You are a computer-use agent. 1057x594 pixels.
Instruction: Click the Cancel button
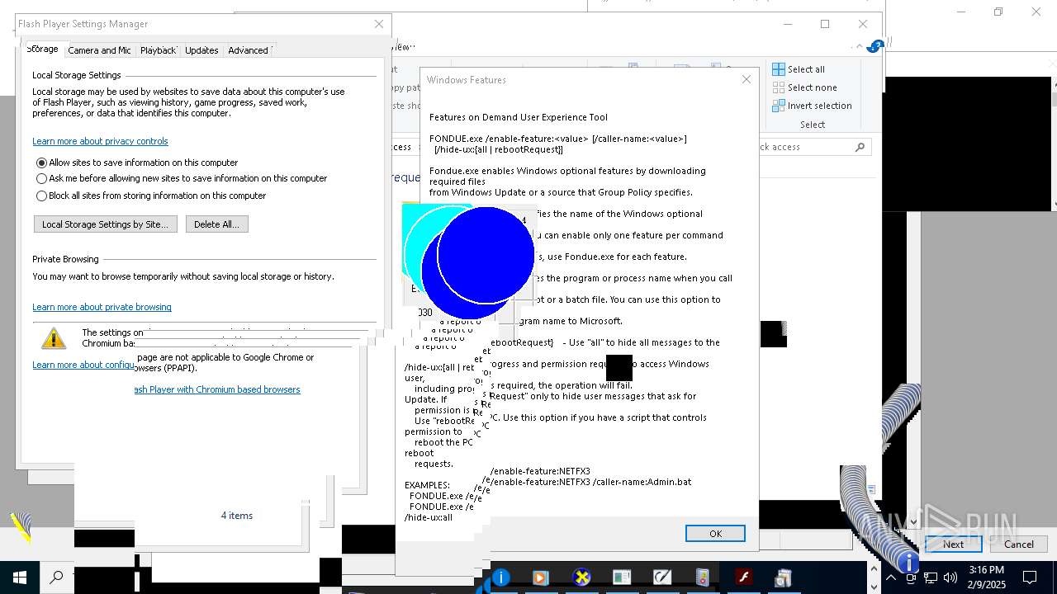(1018, 544)
